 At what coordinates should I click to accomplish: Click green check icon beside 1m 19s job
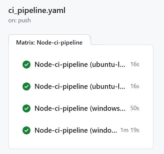(x=27, y=130)
